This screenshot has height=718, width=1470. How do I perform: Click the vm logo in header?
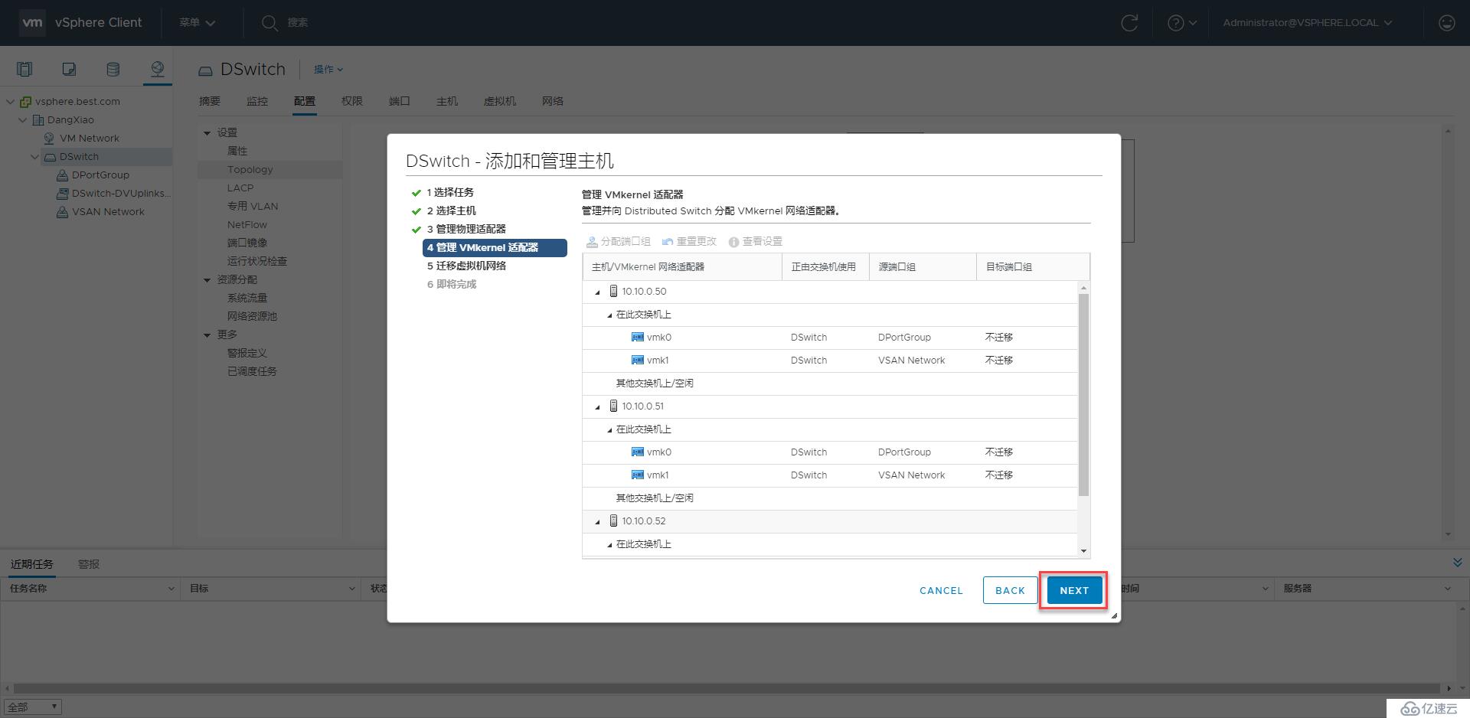point(32,22)
